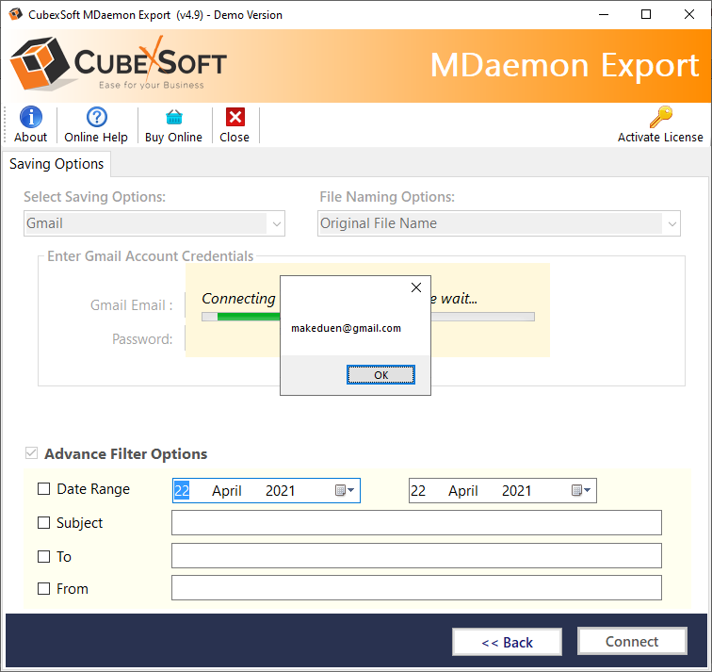Go back using the << Back button
The height and width of the screenshot is (672, 712).
coord(507,643)
